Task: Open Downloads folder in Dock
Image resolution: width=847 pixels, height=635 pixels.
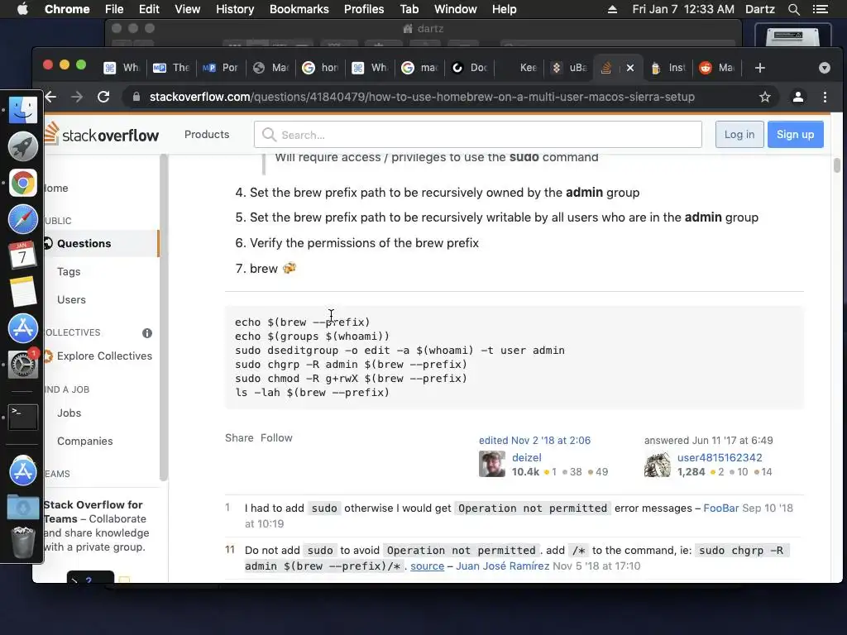Action: 22,508
